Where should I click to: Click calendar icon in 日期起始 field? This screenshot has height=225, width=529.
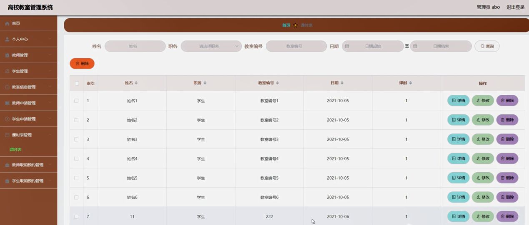[x=347, y=46]
